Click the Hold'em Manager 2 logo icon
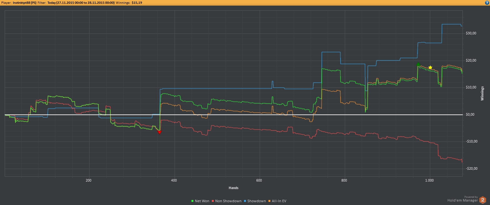The image size is (490, 205). 483,200
